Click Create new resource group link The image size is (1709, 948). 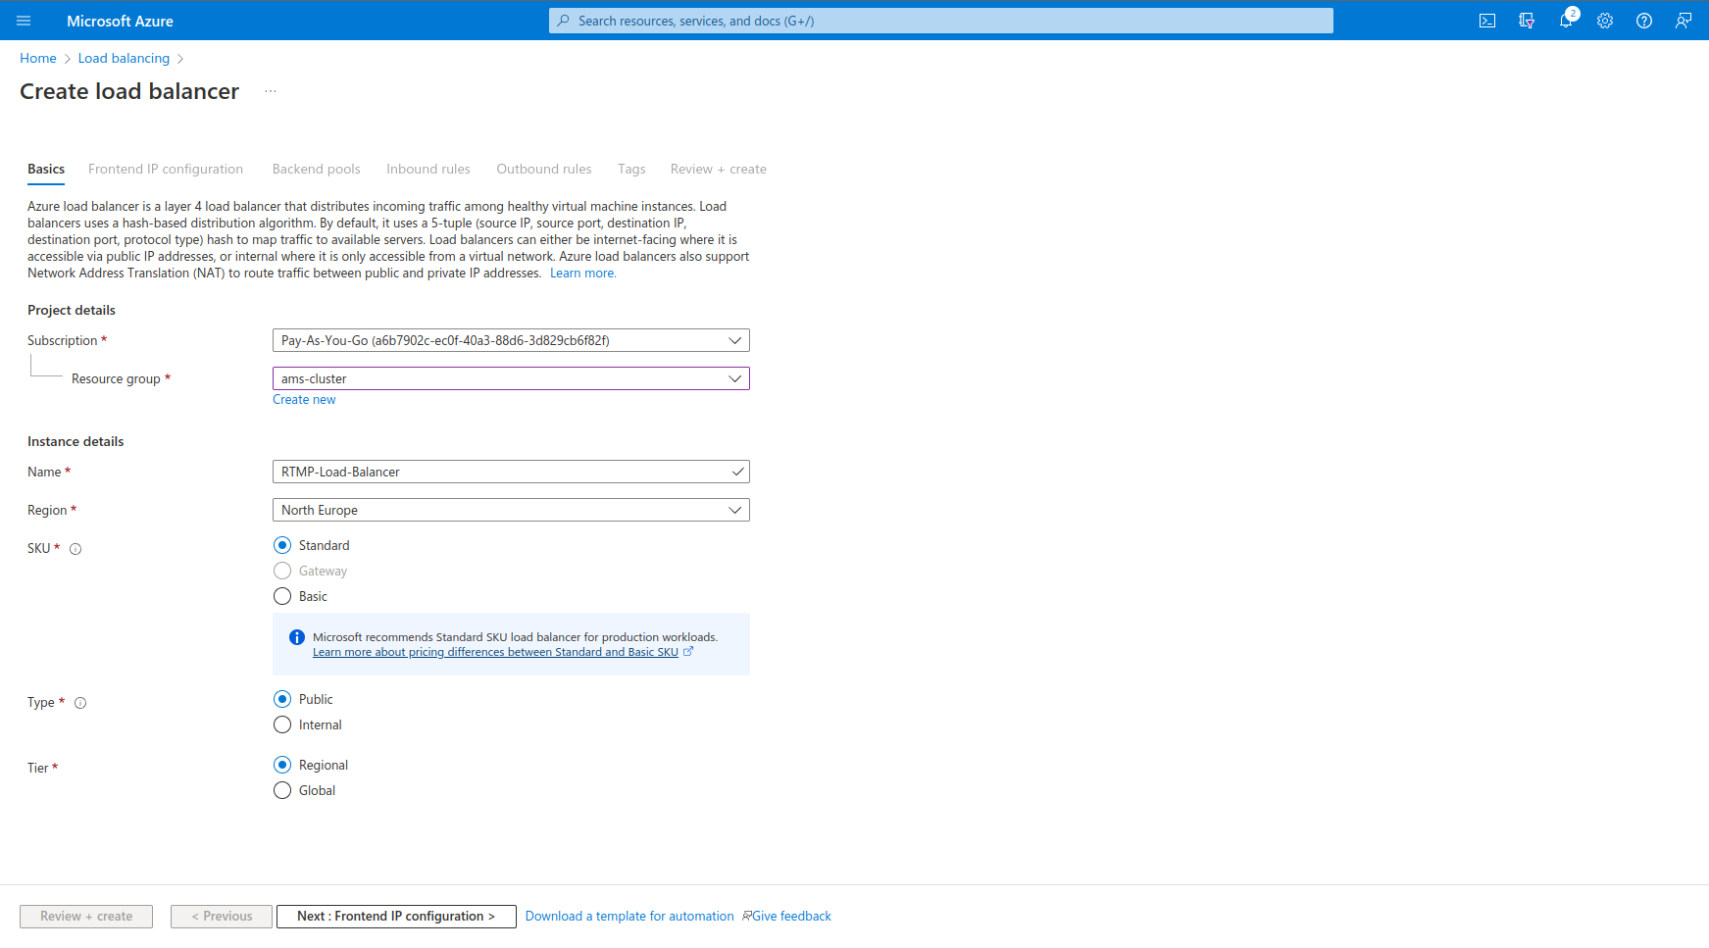pos(304,399)
